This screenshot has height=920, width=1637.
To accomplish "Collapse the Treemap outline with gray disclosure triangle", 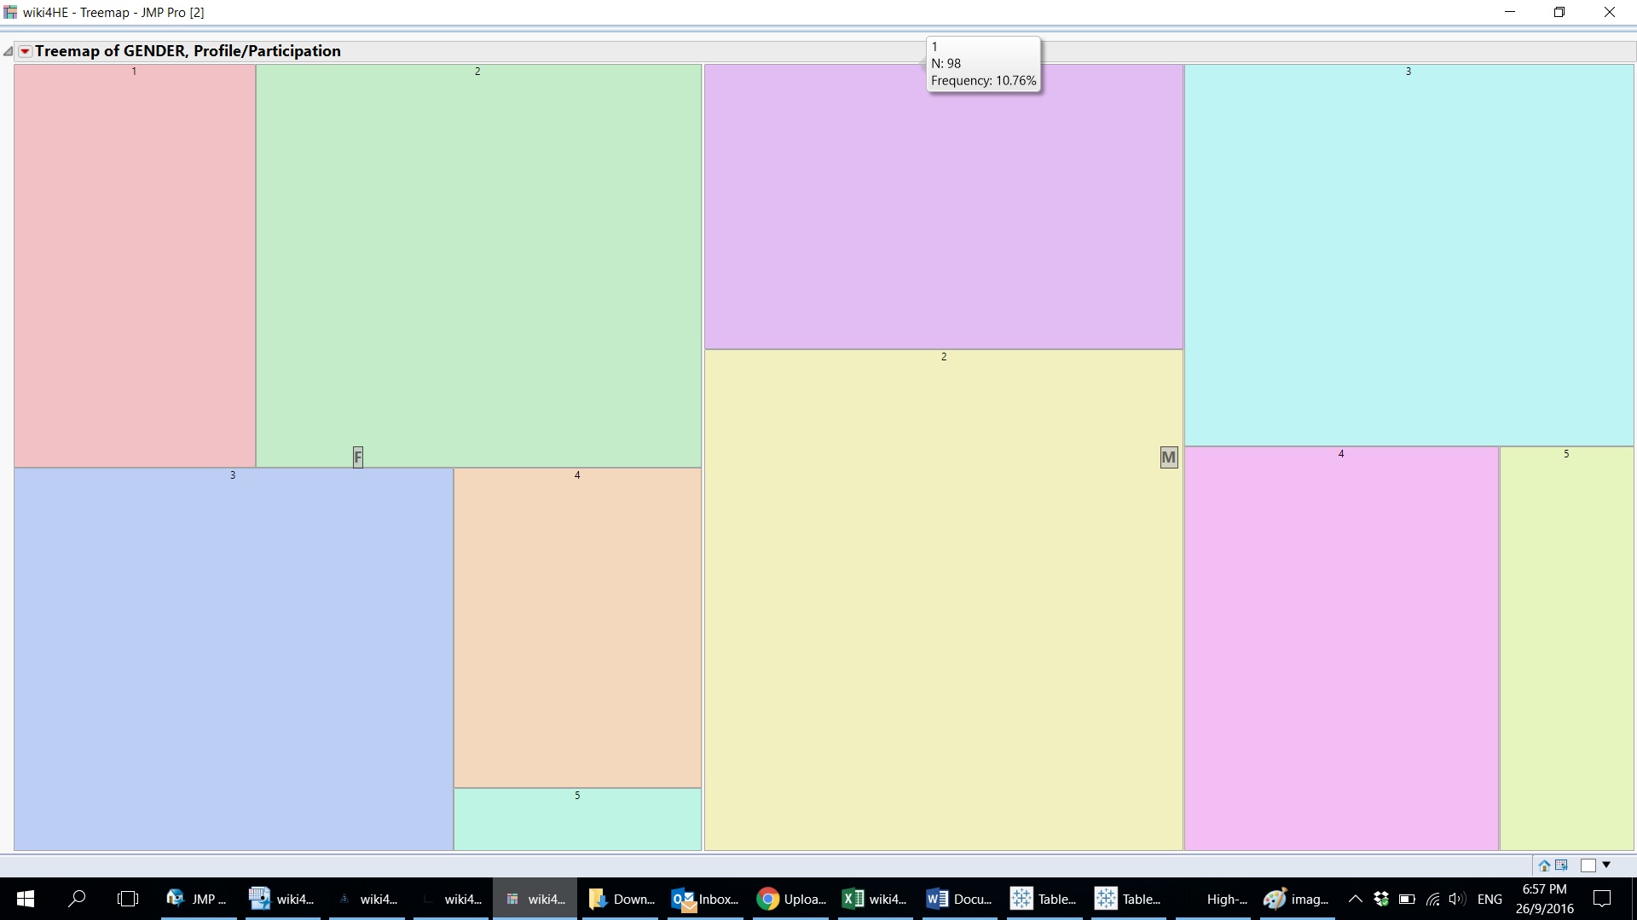I will [x=9, y=51].
